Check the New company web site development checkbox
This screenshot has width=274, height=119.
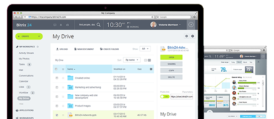[x=57, y=97]
